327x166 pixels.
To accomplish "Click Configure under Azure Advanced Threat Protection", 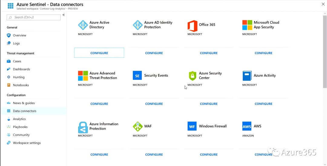I will pos(99,104).
